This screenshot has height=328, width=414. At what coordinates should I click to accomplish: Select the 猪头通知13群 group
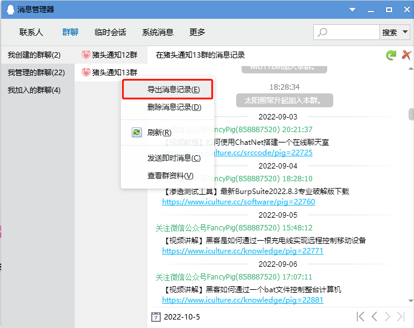(111, 72)
